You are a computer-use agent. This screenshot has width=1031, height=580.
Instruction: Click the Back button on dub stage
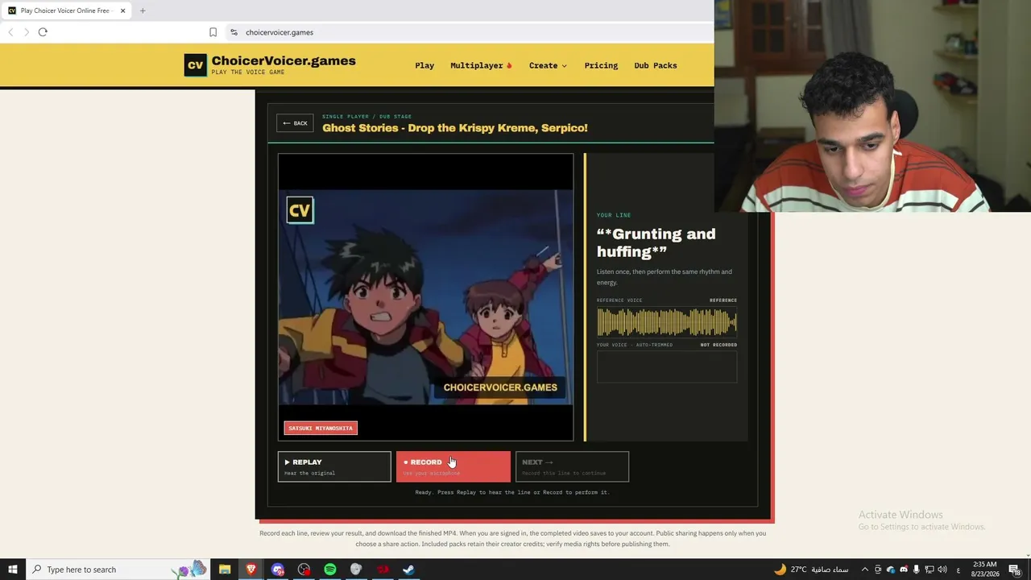pyautogui.click(x=295, y=123)
